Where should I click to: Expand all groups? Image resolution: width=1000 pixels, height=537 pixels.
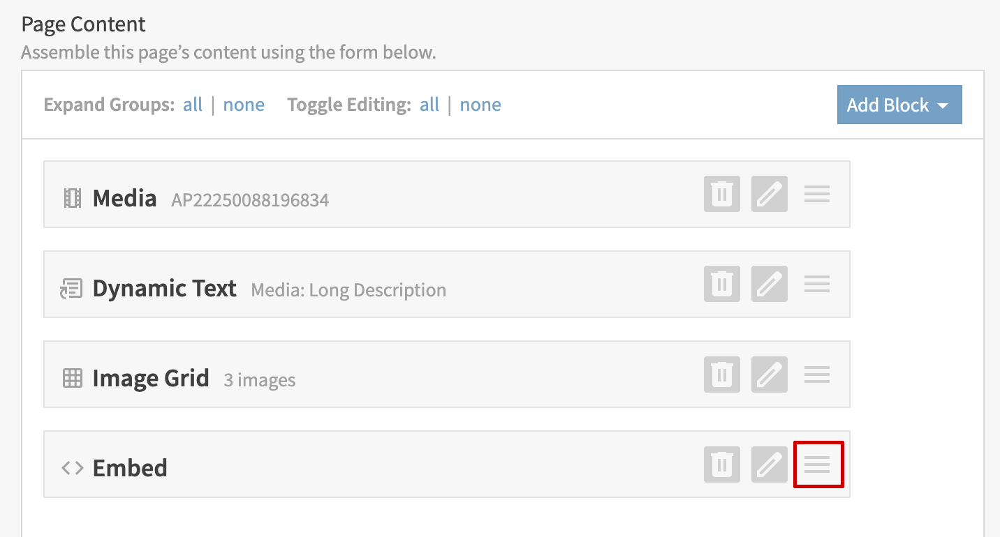(x=193, y=105)
